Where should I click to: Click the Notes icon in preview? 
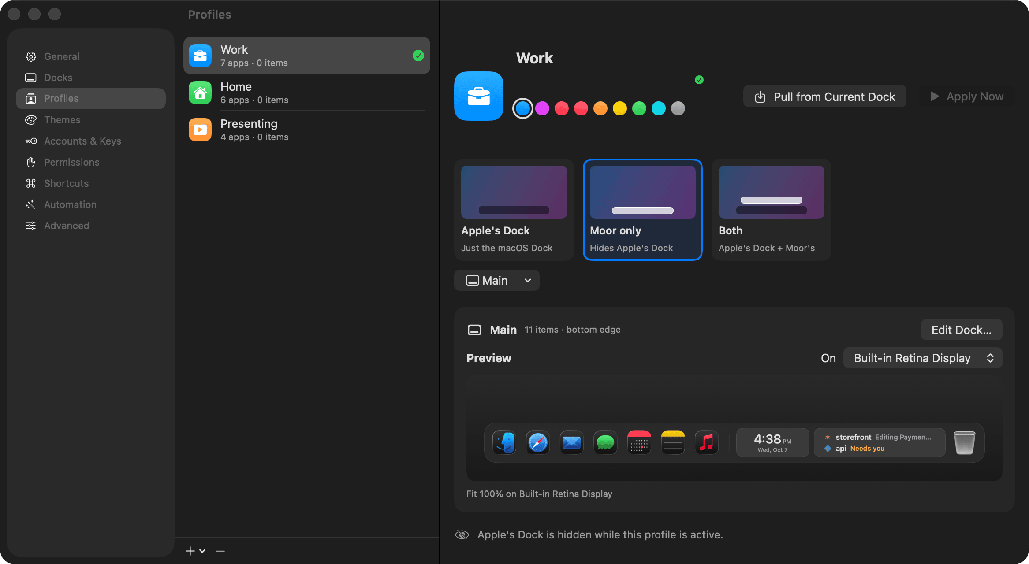click(x=673, y=443)
